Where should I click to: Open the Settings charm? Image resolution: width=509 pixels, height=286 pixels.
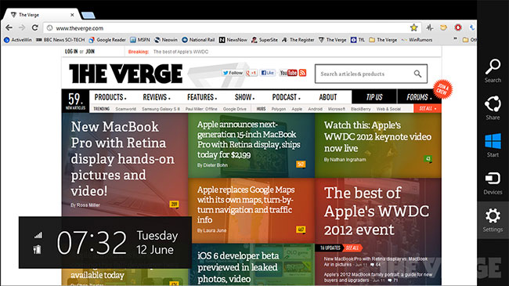[493, 220]
